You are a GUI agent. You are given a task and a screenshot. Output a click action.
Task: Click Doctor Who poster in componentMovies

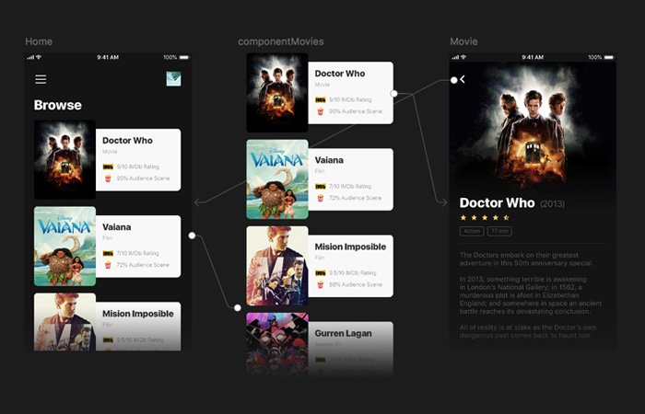[277, 92]
